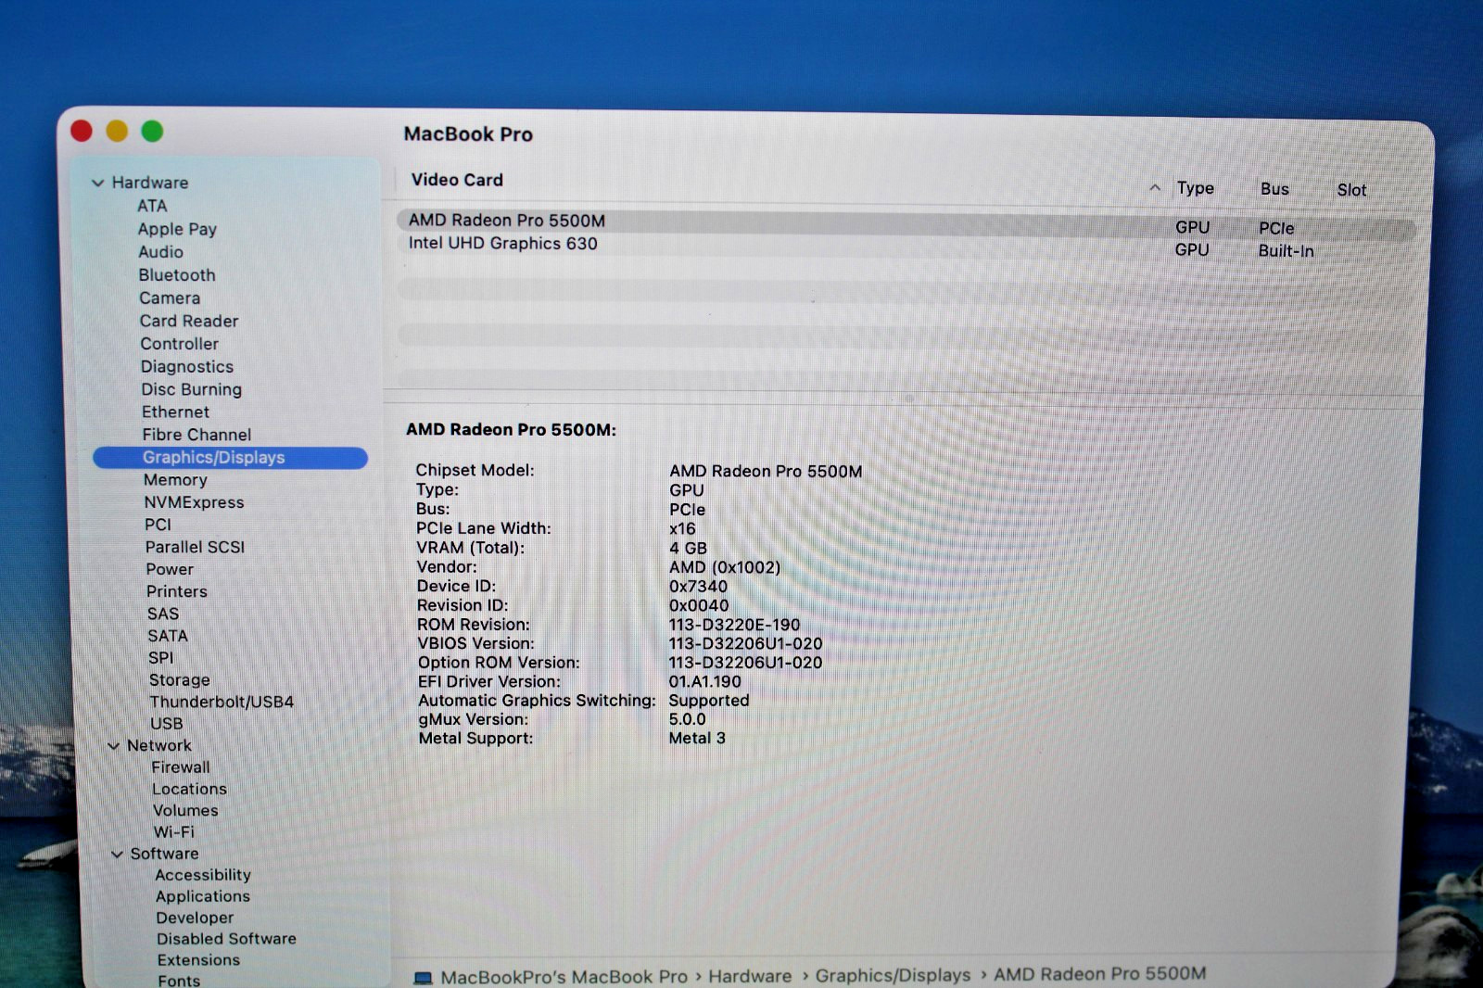Click AMD Radeon Pro 5500M in path bar
This screenshot has width=1483, height=988.
click(x=1100, y=974)
